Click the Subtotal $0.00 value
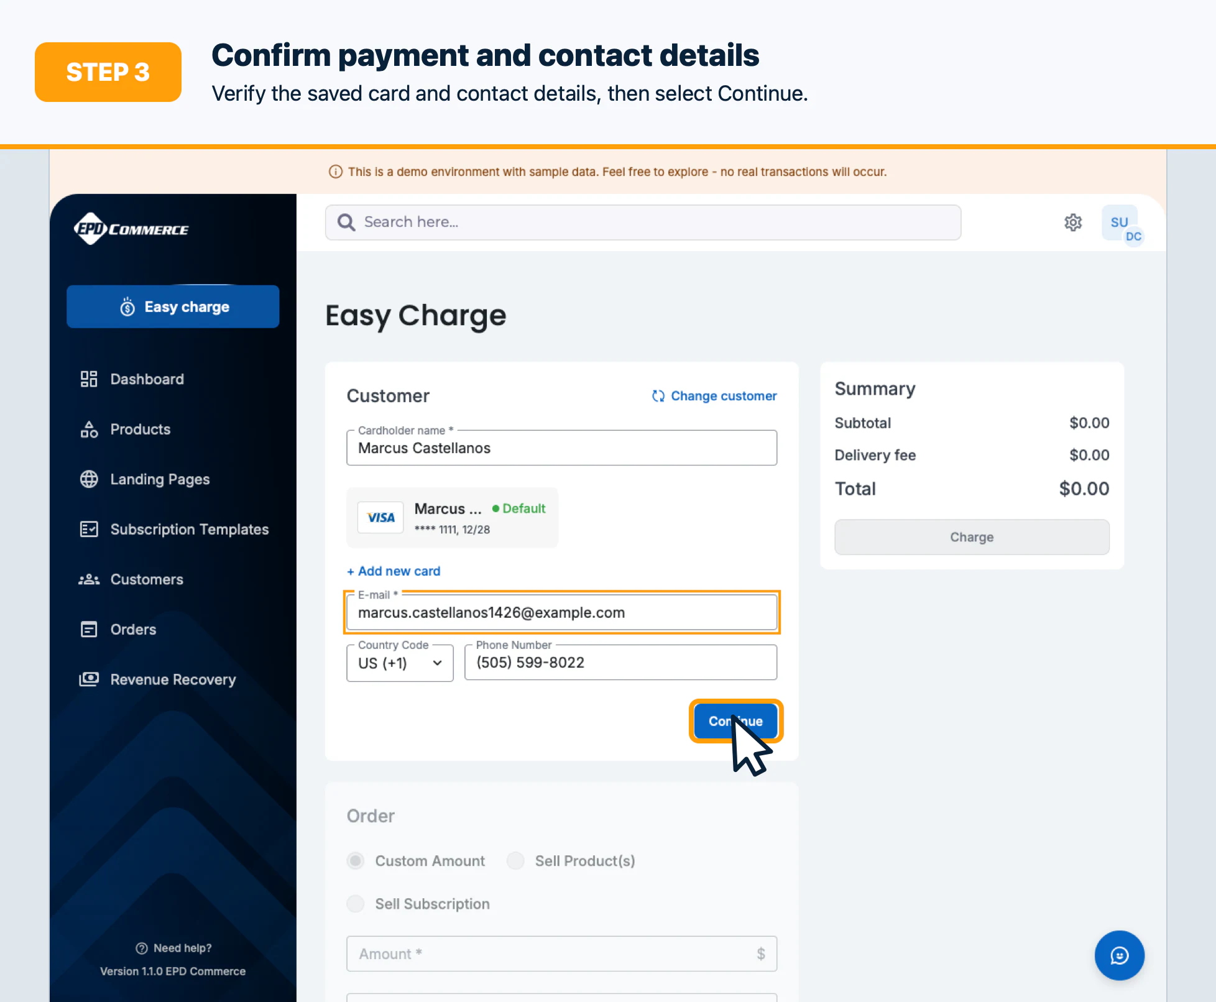Viewport: 1216px width, 1002px height. [x=1089, y=423]
